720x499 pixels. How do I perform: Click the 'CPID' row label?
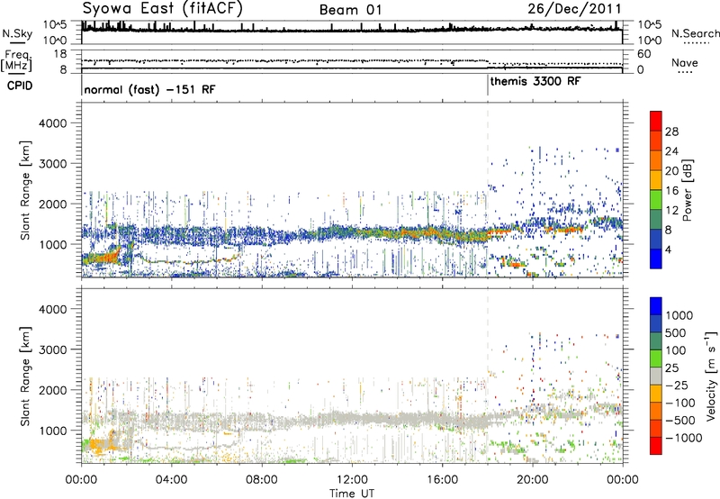click(20, 86)
